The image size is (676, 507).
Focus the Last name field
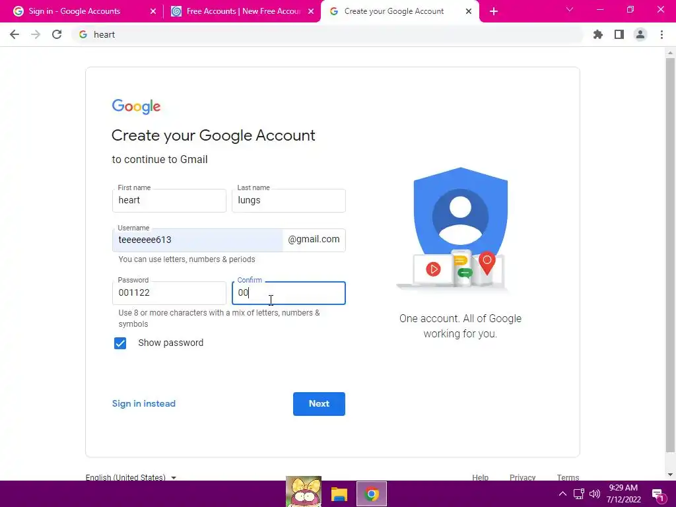coord(288,201)
